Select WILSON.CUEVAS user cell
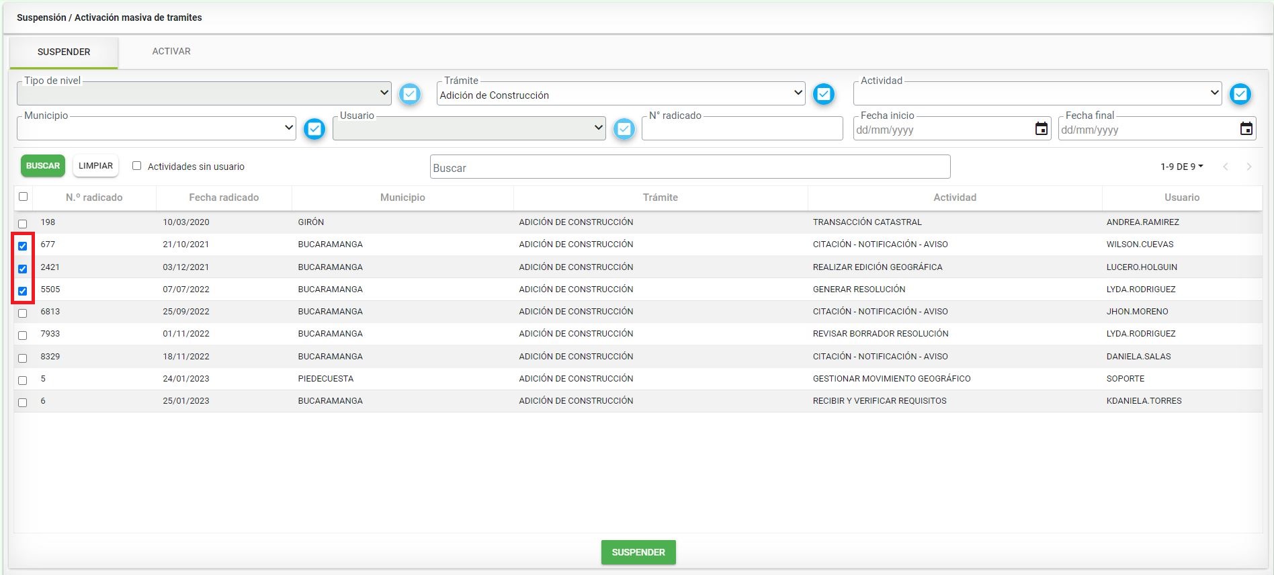This screenshot has width=1274, height=575. point(1140,245)
